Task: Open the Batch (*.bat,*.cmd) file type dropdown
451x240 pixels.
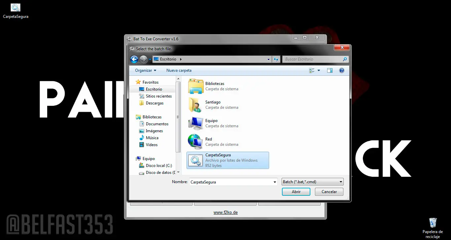Action: pos(313,182)
